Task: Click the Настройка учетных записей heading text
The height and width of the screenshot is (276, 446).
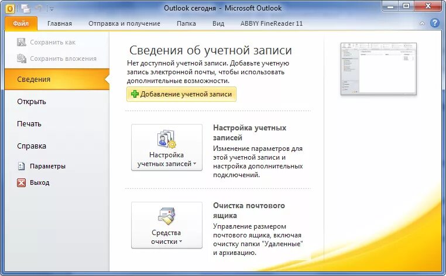Action: [x=249, y=133]
